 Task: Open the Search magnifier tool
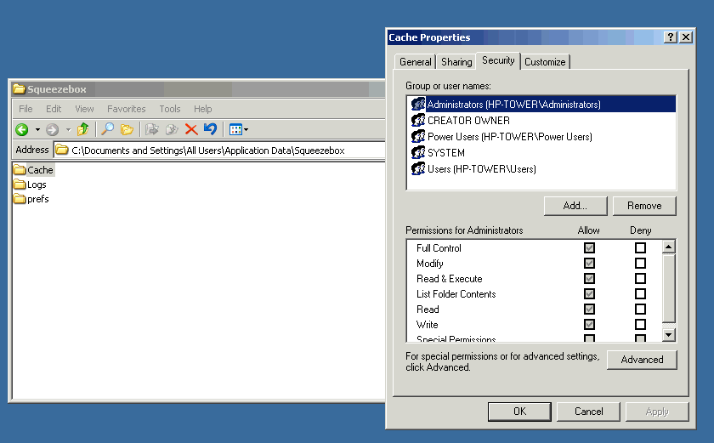click(108, 129)
